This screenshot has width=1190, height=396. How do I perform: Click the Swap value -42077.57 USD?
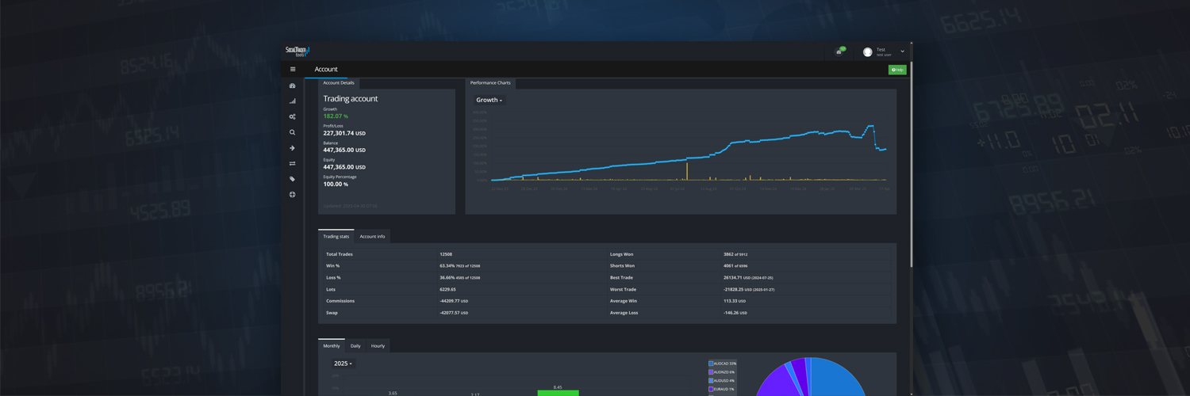coord(454,313)
